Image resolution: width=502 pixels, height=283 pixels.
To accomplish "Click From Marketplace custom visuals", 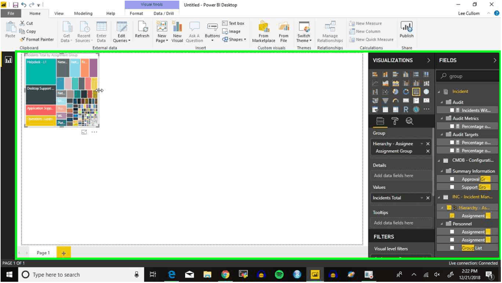I will tap(263, 31).
